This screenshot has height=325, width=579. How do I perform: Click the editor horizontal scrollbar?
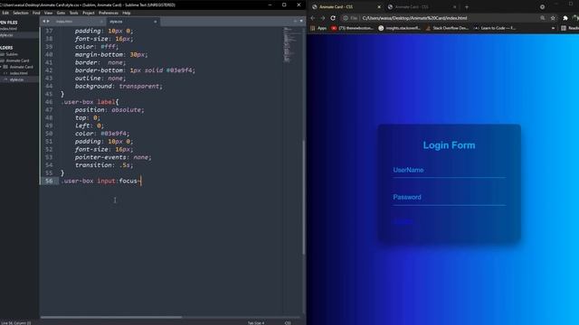(x=110, y=317)
